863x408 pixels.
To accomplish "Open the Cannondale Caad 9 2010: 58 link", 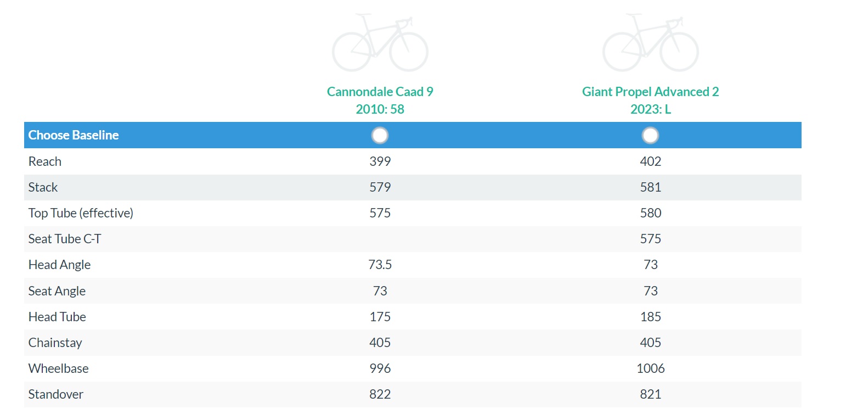I will 380,100.
